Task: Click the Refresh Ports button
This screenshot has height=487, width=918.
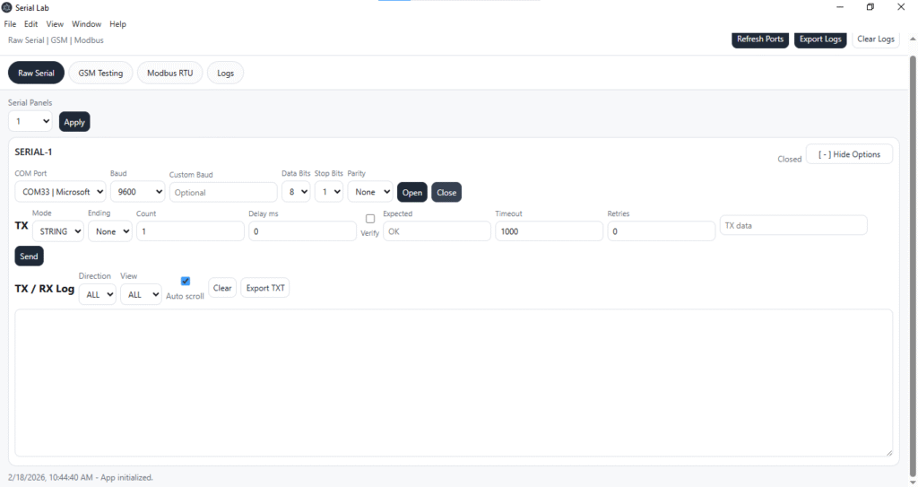Action: click(759, 39)
